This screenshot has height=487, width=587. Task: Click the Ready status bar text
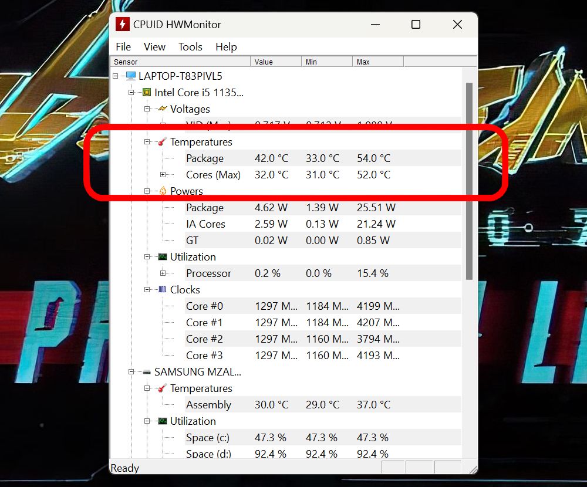(125, 468)
